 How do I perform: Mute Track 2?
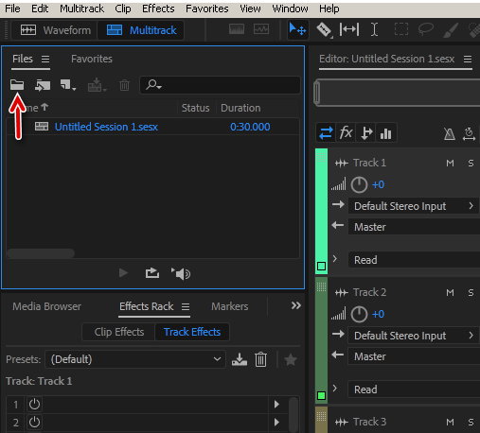click(450, 292)
